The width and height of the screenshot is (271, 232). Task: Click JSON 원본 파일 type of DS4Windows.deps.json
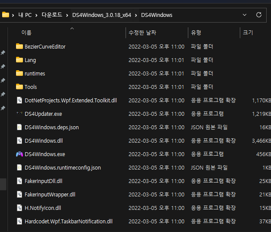pos(209,127)
